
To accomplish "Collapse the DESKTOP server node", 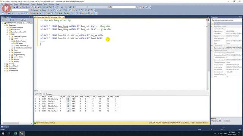I will point(3,23).
